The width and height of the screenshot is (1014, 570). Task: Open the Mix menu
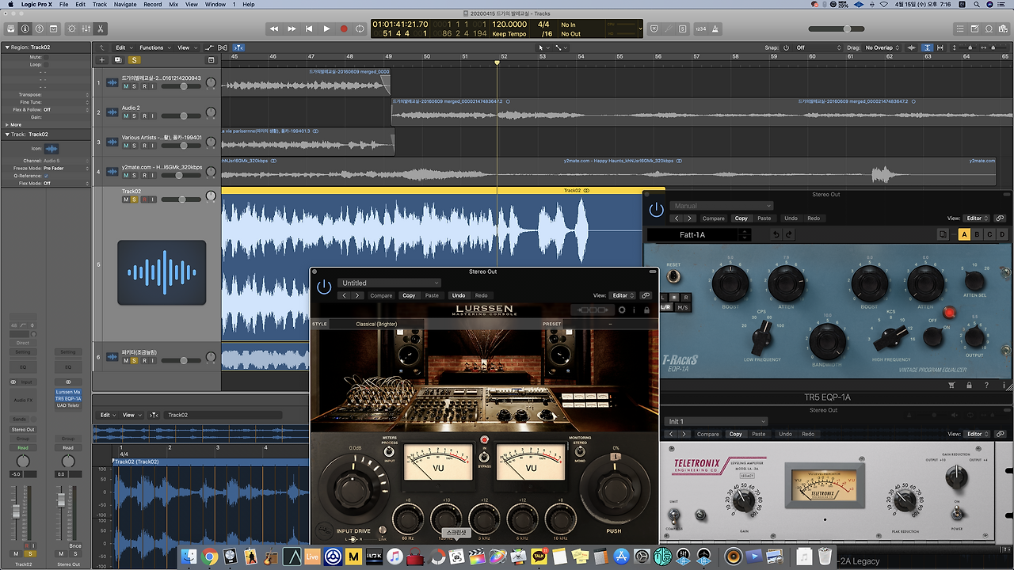pos(173,5)
